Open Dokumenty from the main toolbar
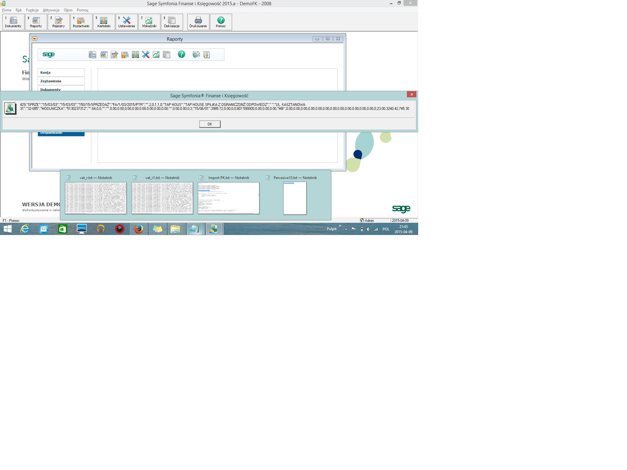 [13, 22]
